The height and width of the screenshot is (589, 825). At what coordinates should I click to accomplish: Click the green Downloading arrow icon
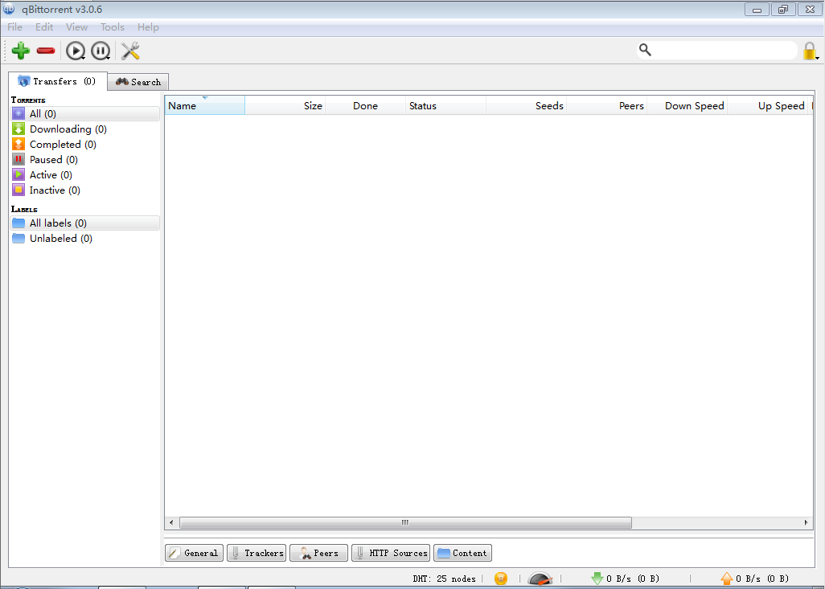coord(18,129)
